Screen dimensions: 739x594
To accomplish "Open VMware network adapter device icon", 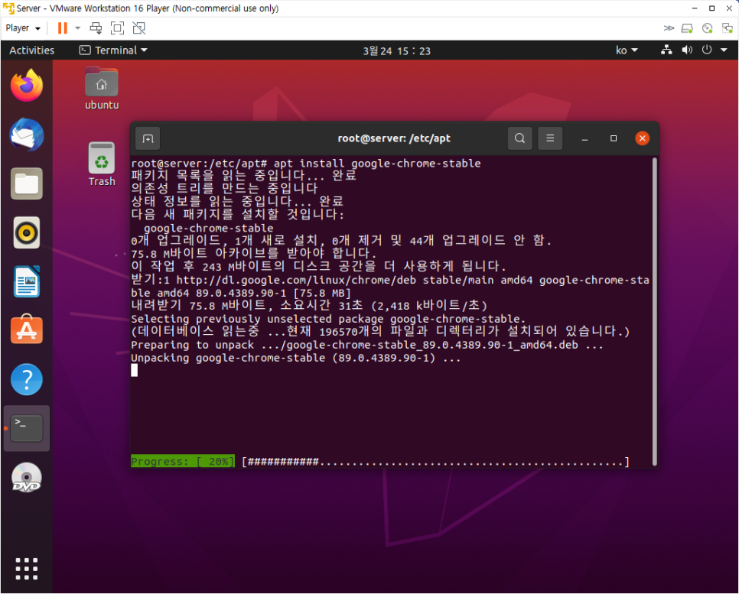I will coord(728,29).
